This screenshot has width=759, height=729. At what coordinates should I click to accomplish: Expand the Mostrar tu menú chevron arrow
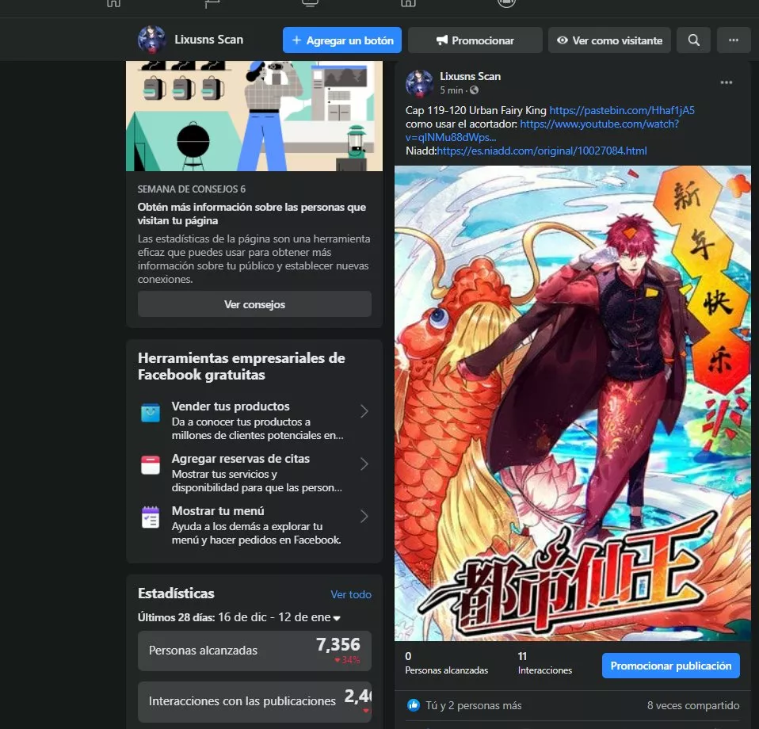point(364,517)
